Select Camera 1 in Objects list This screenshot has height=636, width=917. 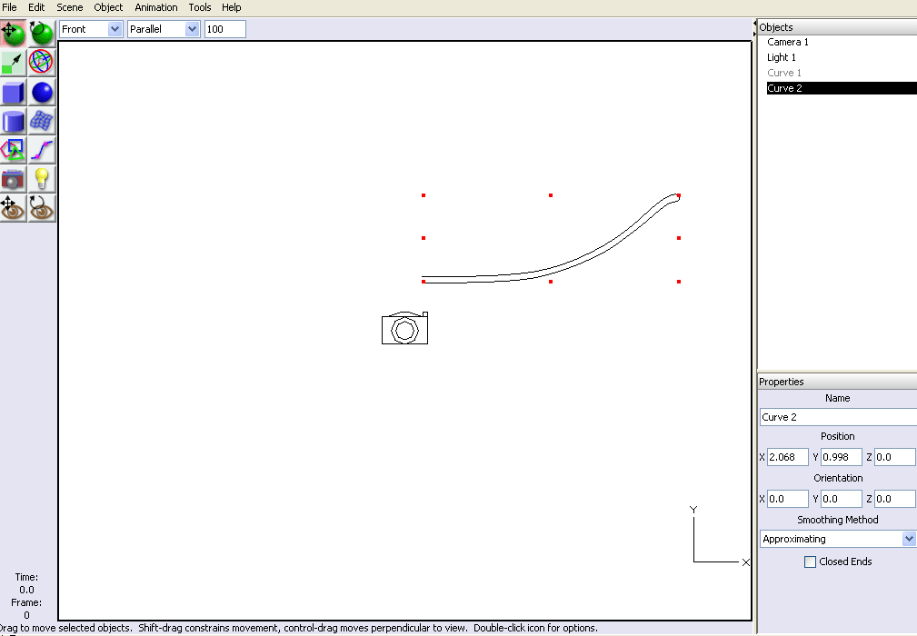[787, 42]
